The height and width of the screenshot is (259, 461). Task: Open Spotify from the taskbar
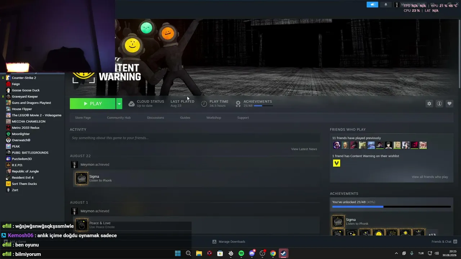pos(241,253)
